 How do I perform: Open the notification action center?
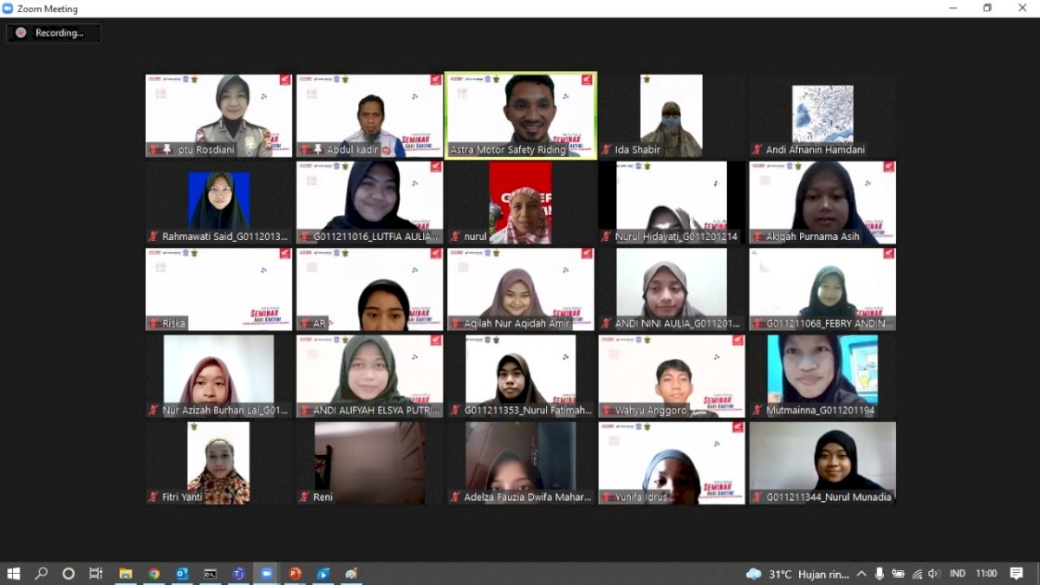tap(1017, 574)
